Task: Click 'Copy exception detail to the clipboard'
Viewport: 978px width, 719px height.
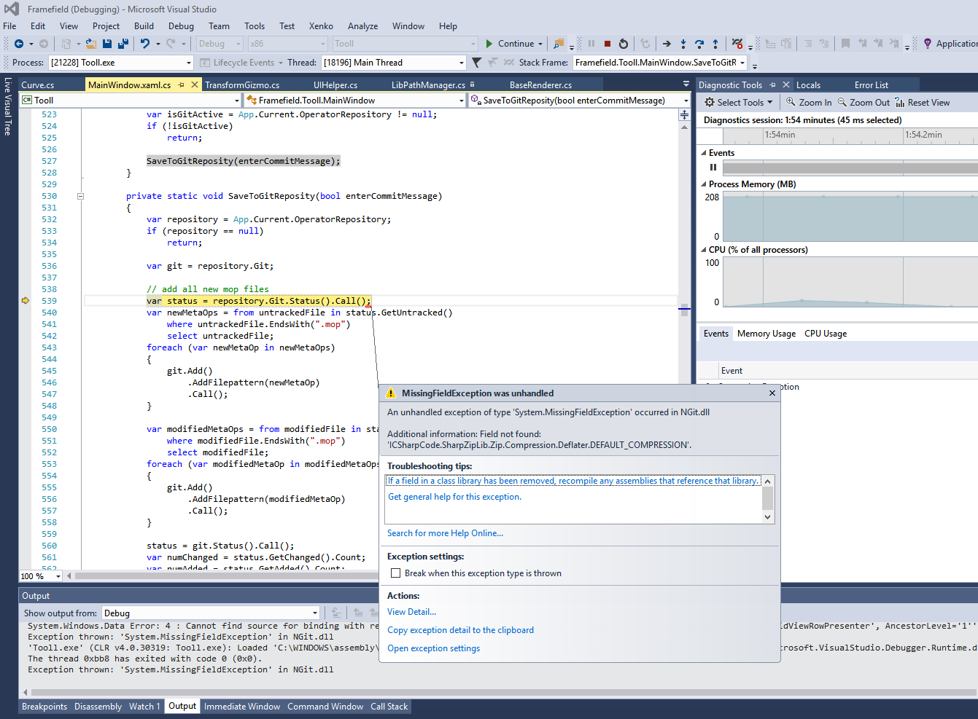Action: pos(460,630)
